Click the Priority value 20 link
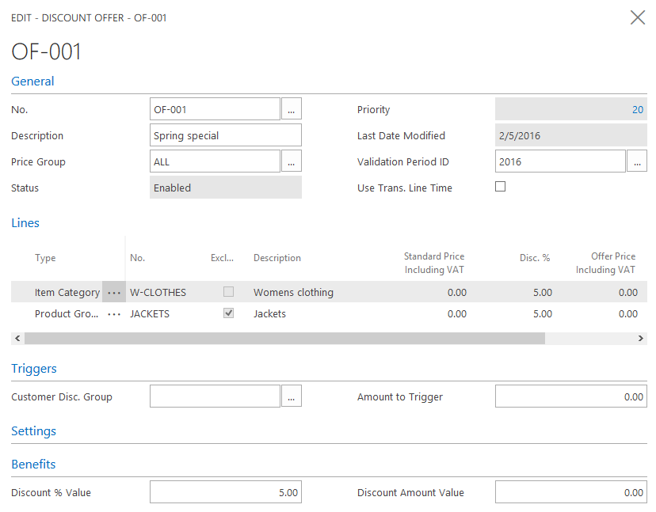The width and height of the screenshot is (656, 512). click(x=637, y=110)
